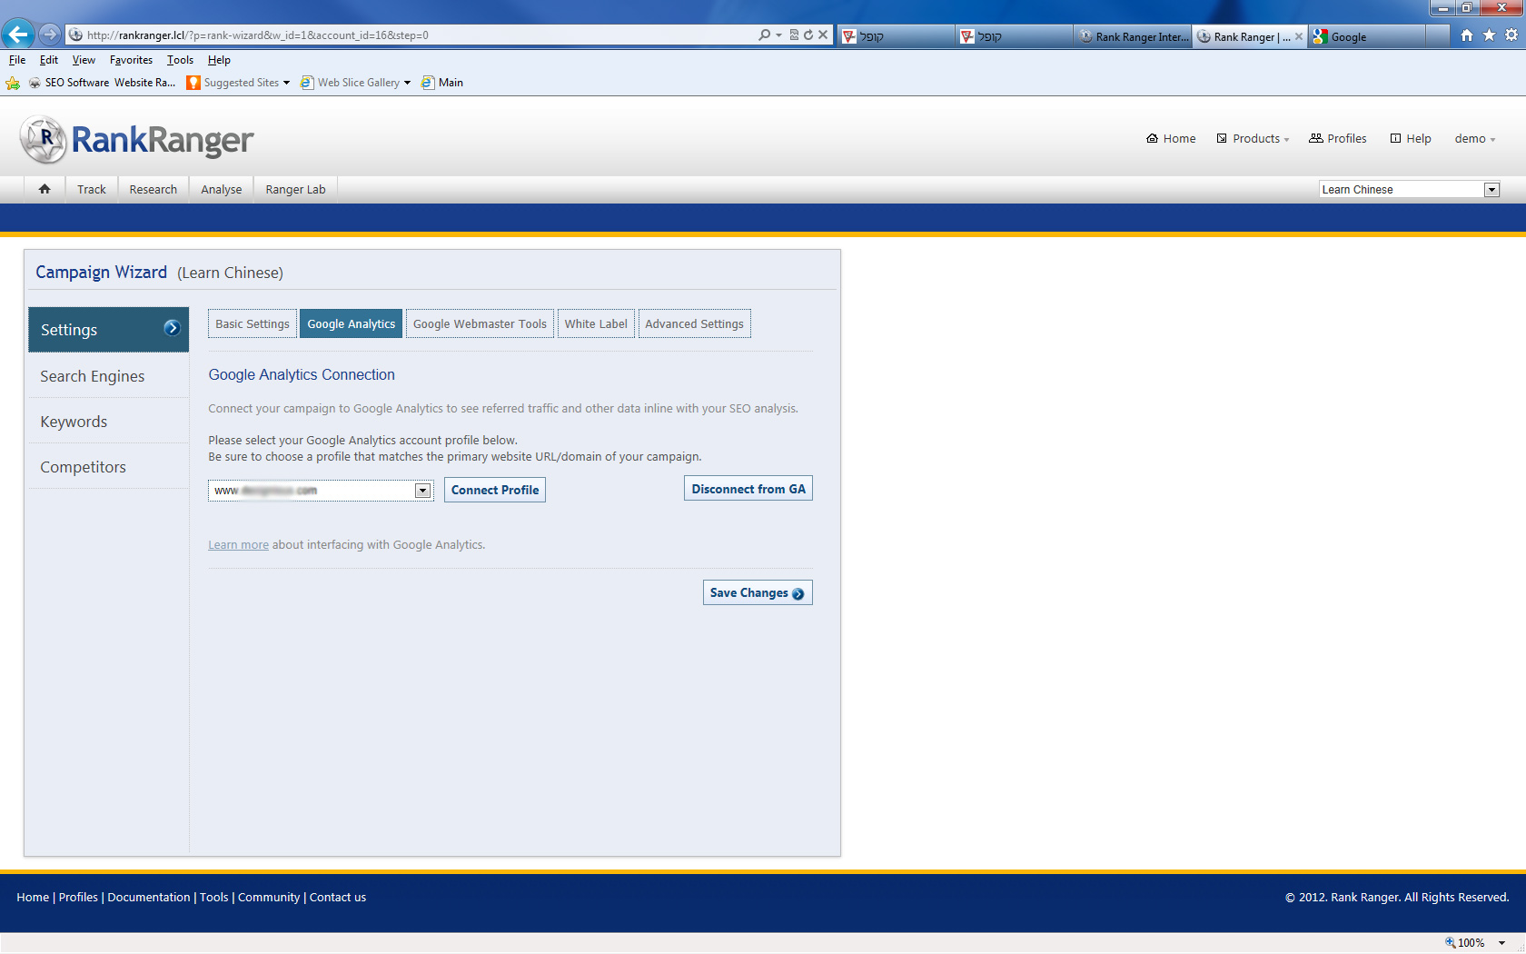Image resolution: width=1526 pixels, height=954 pixels.
Task: Open the Main favorites bar link
Action: [442, 83]
